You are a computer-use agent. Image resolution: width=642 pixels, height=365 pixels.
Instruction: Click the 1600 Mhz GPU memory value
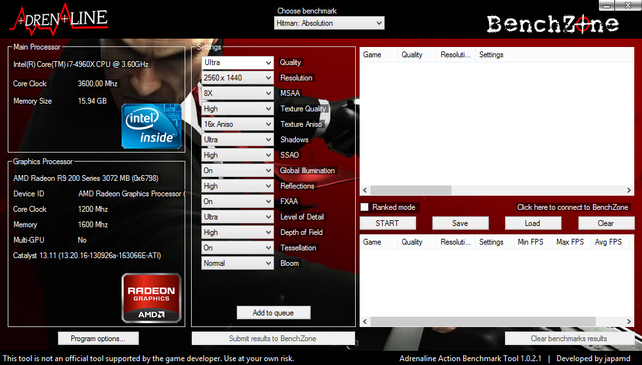click(93, 225)
